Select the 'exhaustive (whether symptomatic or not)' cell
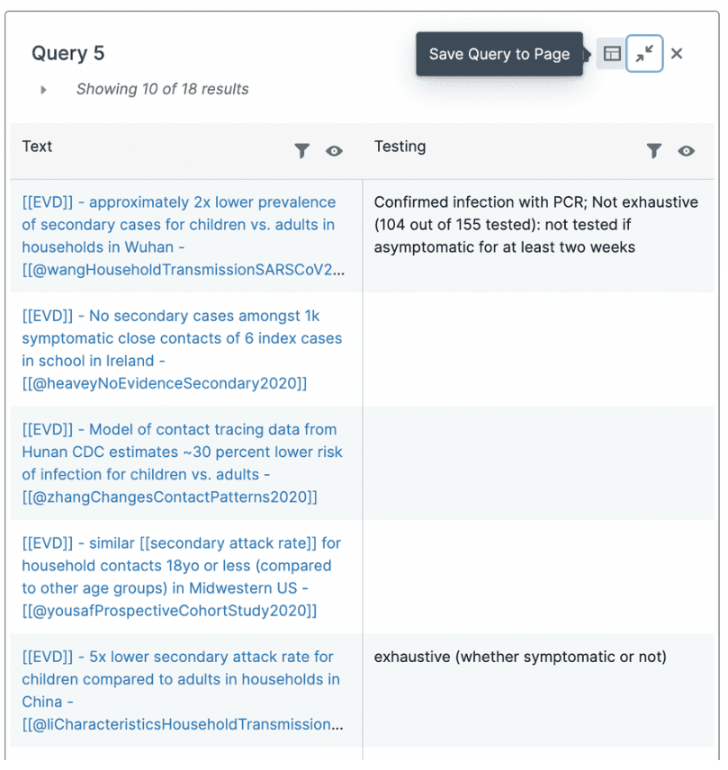 (520, 657)
